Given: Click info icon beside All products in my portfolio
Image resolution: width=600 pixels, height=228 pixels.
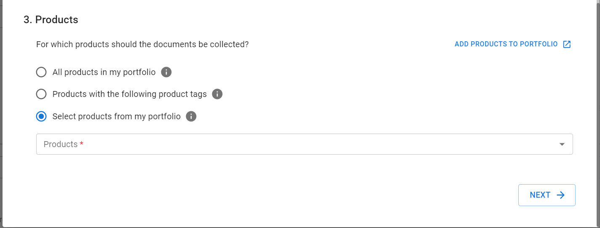Looking at the screenshot, I should pyautogui.click(x=166, y=72).
